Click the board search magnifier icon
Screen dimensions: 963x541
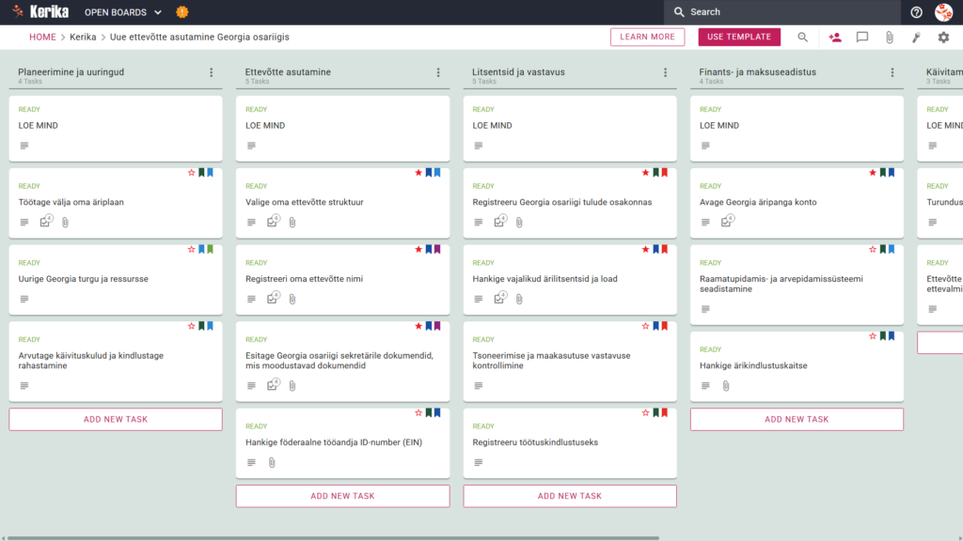click(x=803, y=38)
